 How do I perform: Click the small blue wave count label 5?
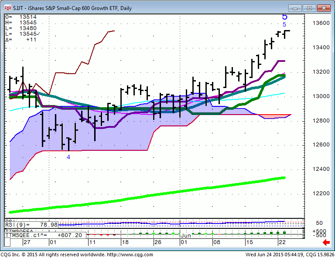pos(284,24)
